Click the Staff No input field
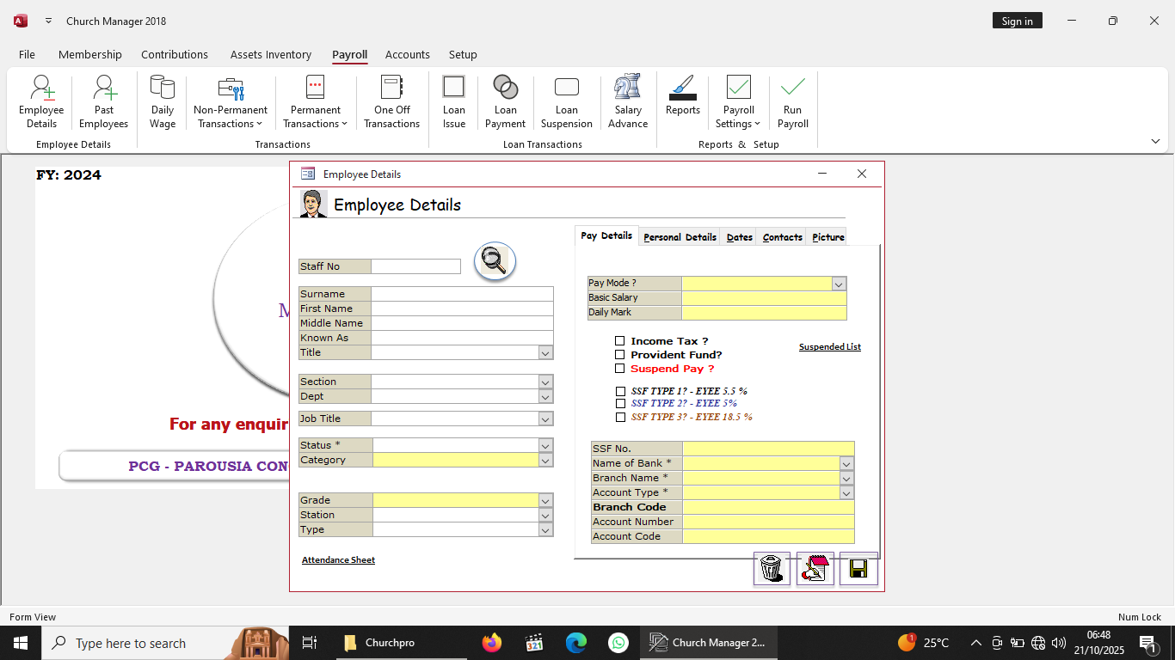Viewport: 1175px width, 660px height. pyautogui.click(x=416, y=266)
